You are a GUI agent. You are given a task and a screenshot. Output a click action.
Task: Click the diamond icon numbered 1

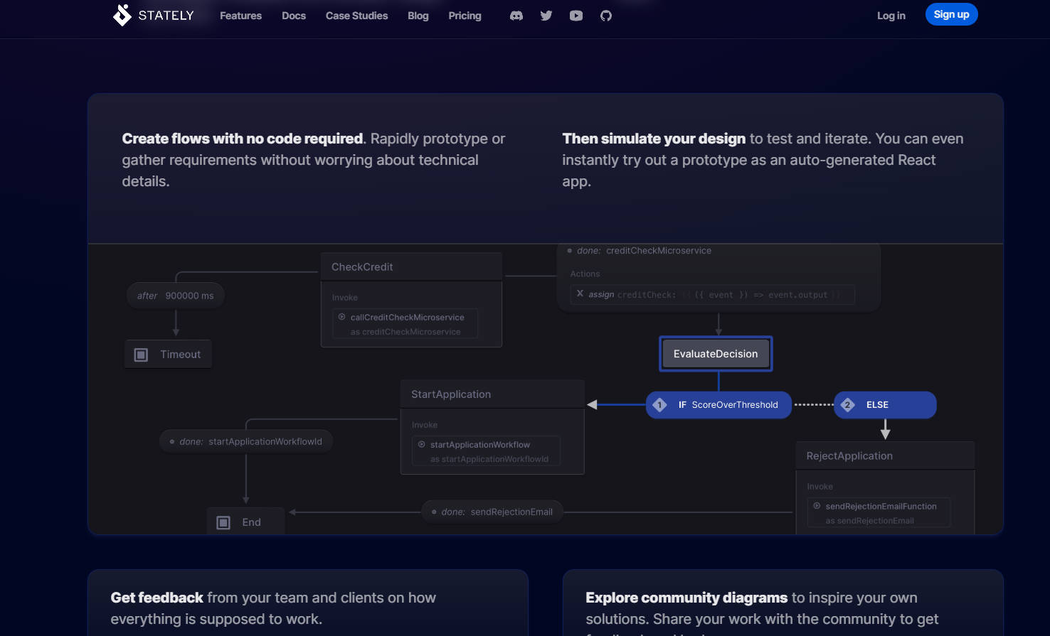pos(659,405)
